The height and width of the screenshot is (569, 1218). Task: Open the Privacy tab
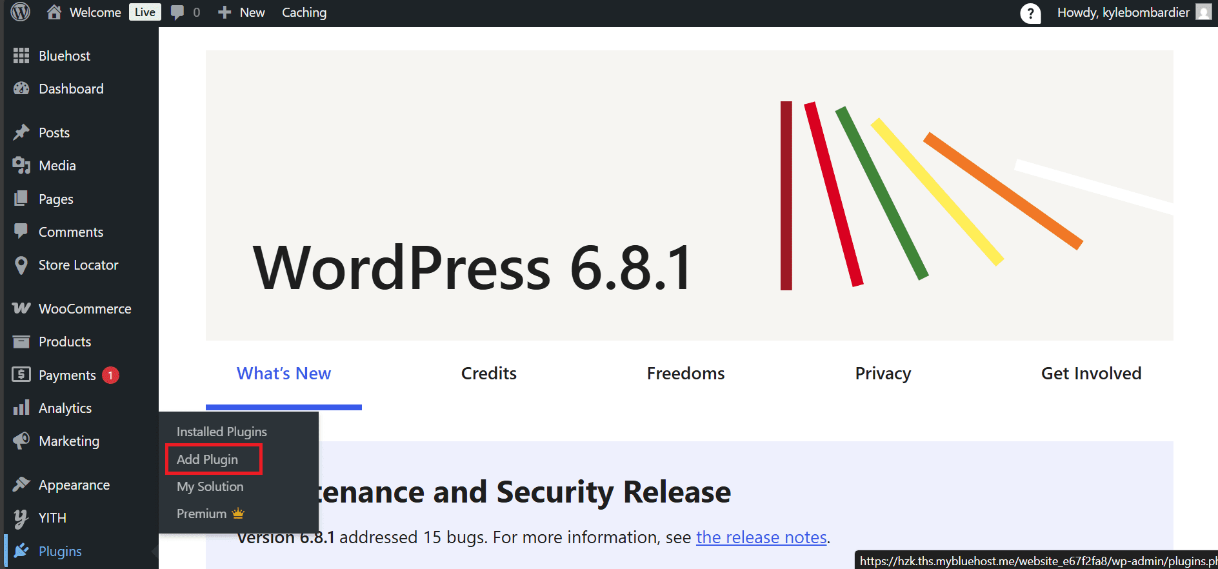click(x=883, y=374)
